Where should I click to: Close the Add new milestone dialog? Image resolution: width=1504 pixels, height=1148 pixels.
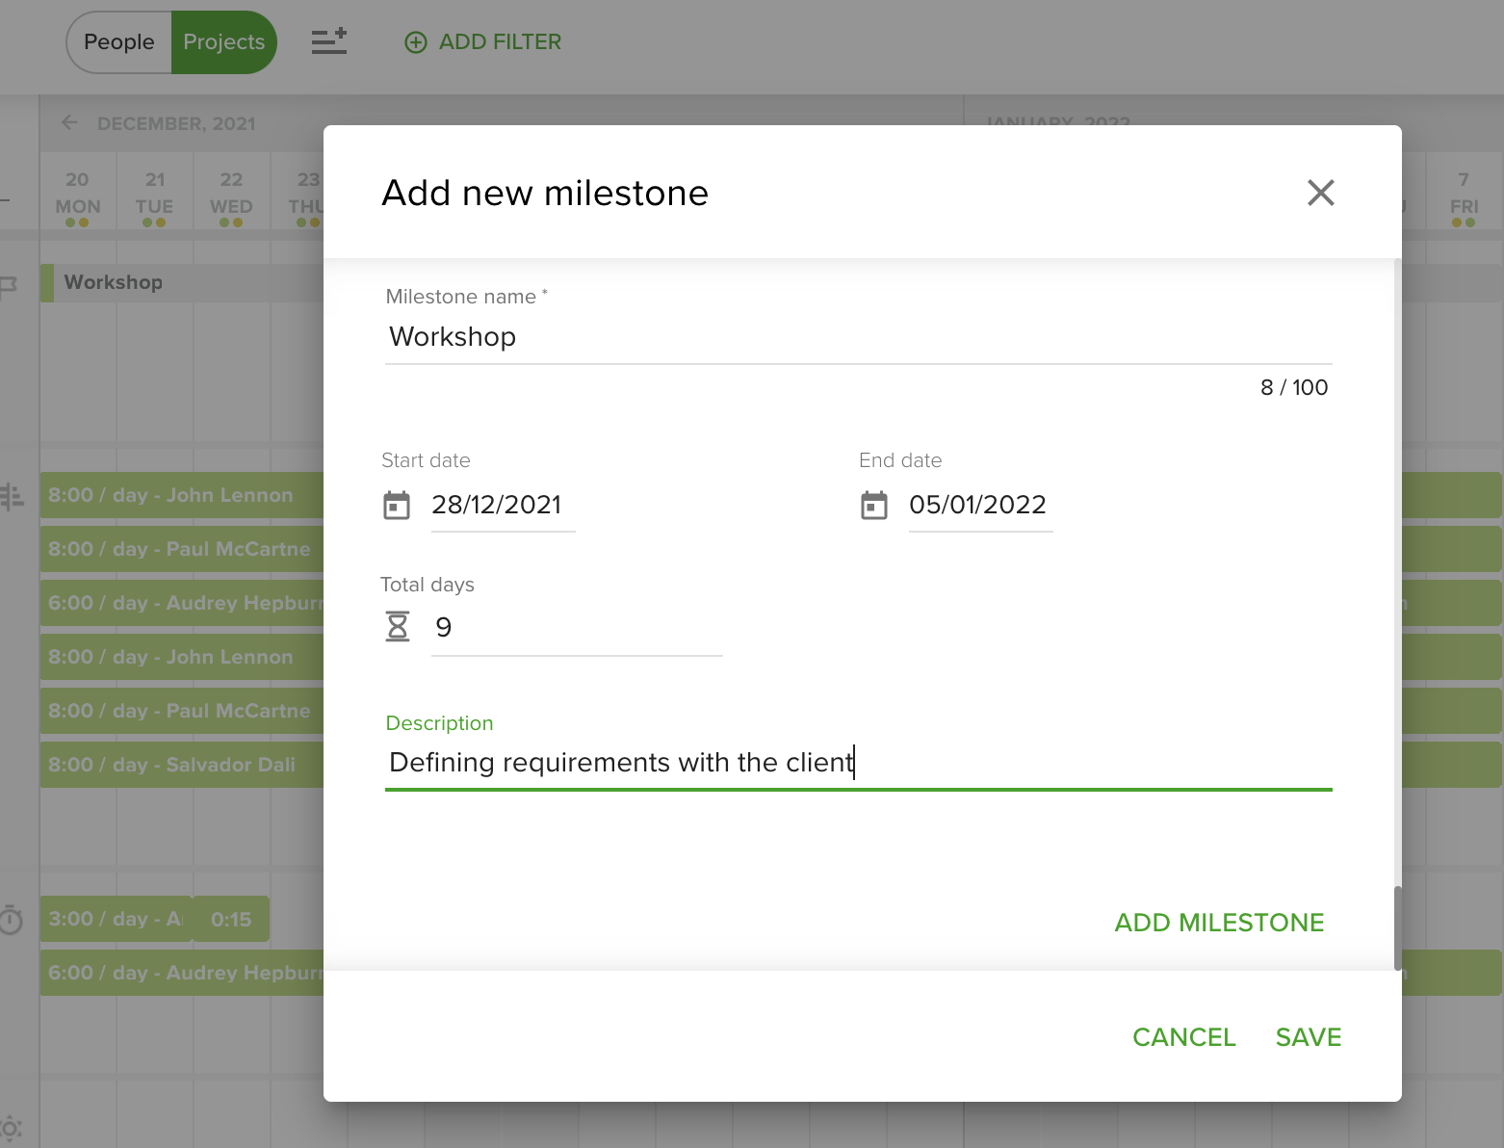[x=1321, y=193]
